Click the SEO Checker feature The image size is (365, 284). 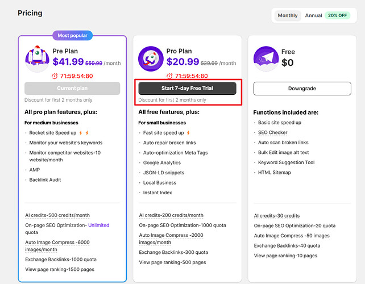coord(273,133)
